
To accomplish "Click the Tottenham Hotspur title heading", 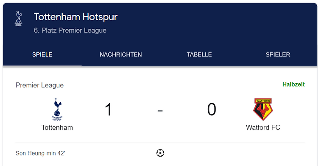I will tap(75, 17).
